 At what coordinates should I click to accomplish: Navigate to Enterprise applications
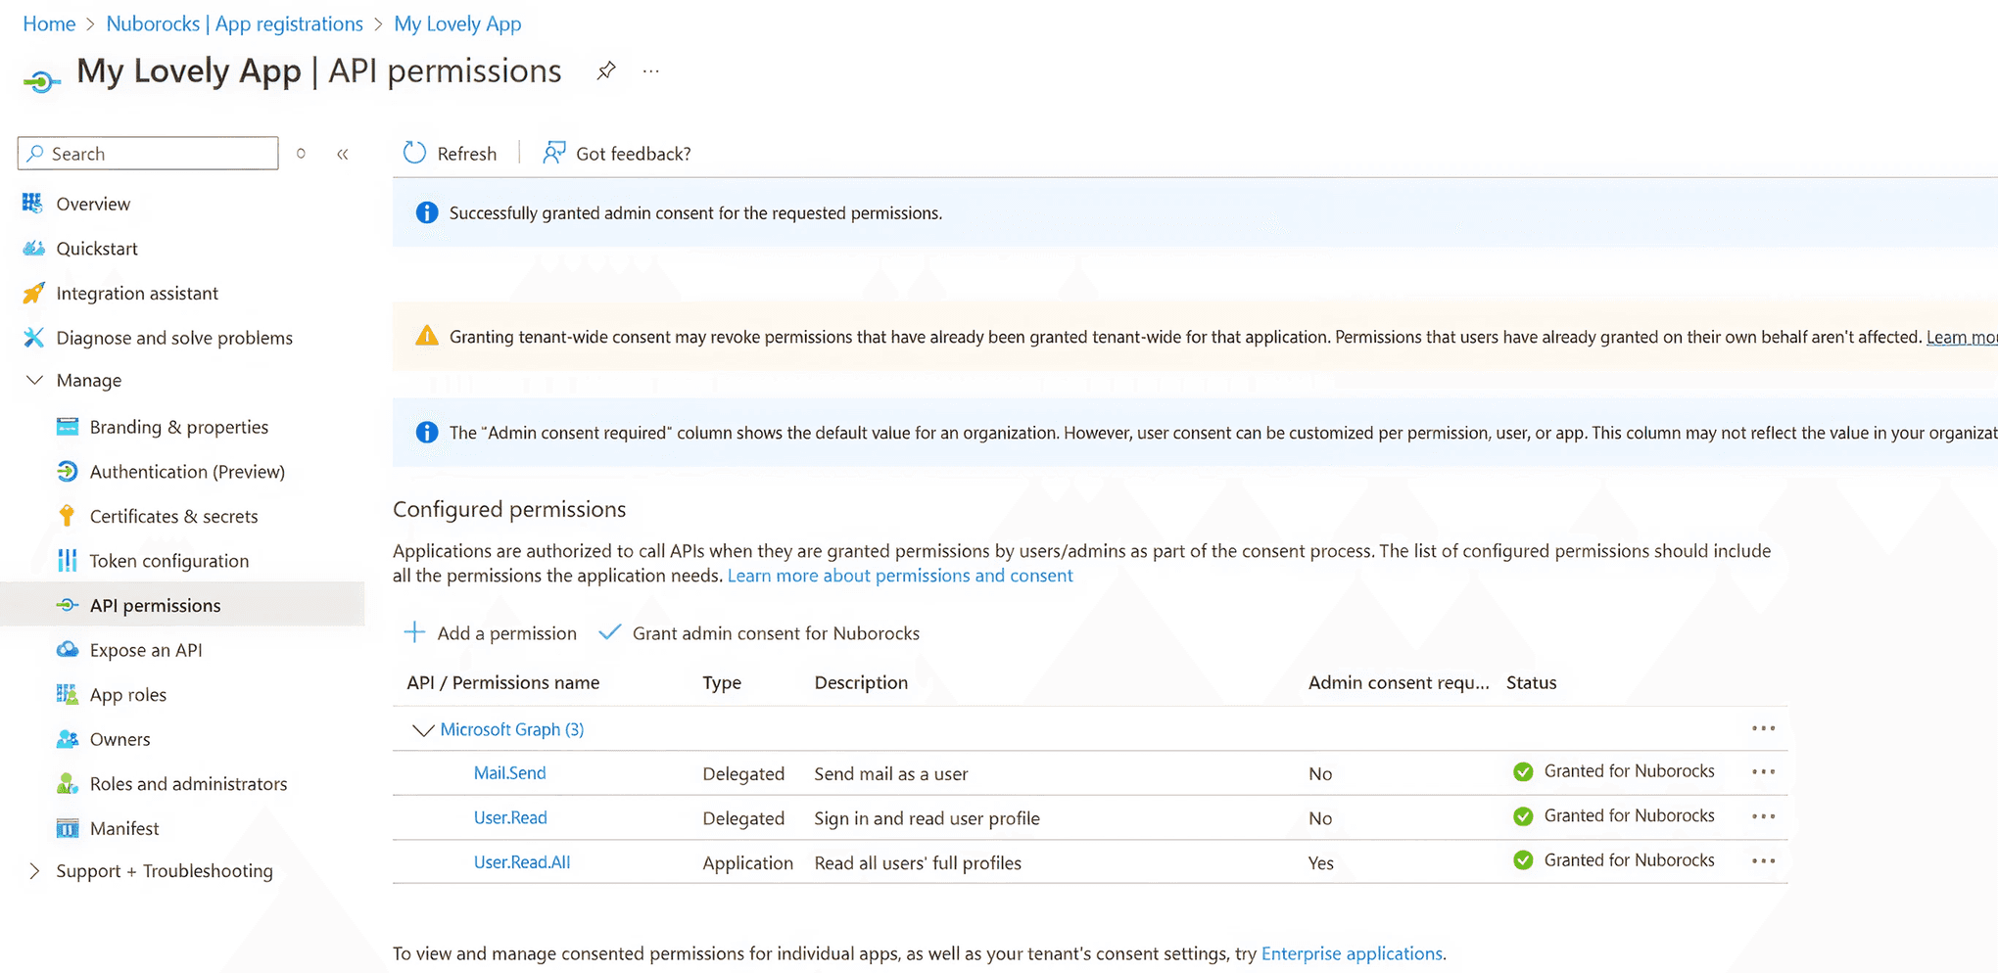coord(1352,952)
